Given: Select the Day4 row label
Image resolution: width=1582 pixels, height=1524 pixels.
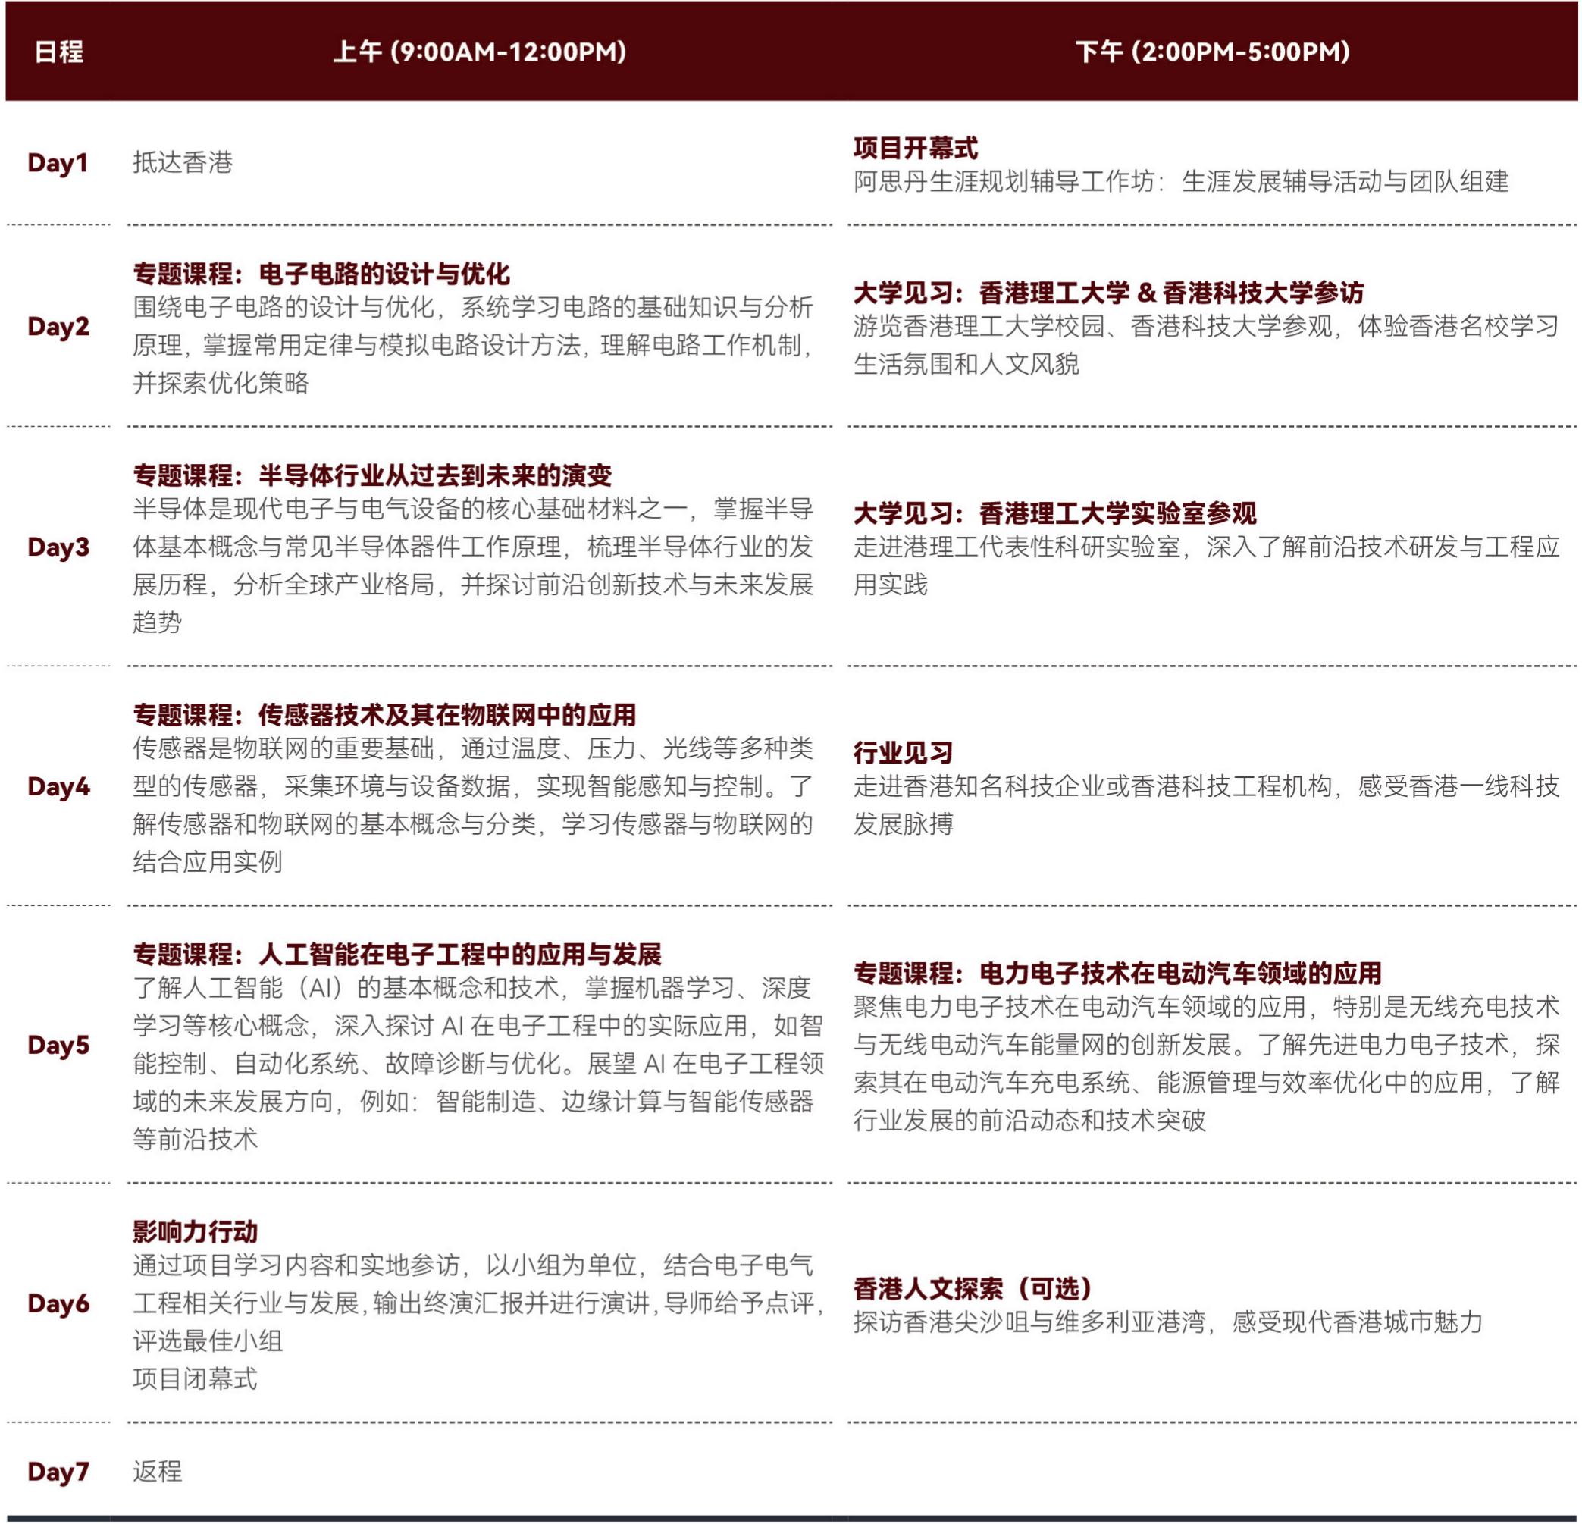Looking at the screenshot, I should [x=58, y=787].
